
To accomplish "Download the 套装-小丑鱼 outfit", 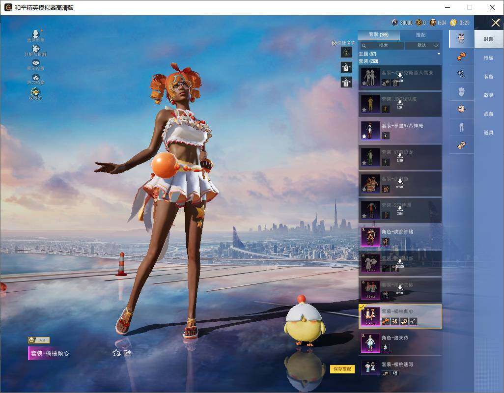I will [x=399, y=182].
